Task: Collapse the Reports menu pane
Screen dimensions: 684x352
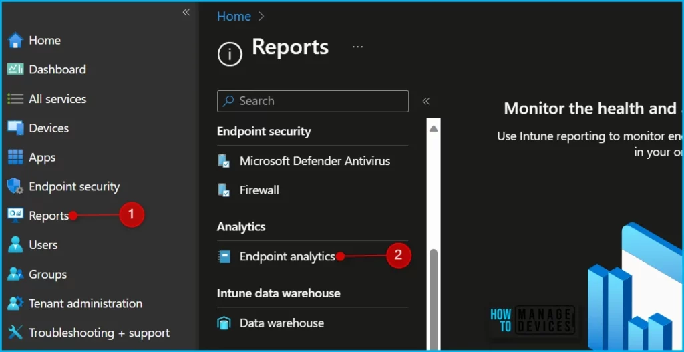Action: click(426, 102)
